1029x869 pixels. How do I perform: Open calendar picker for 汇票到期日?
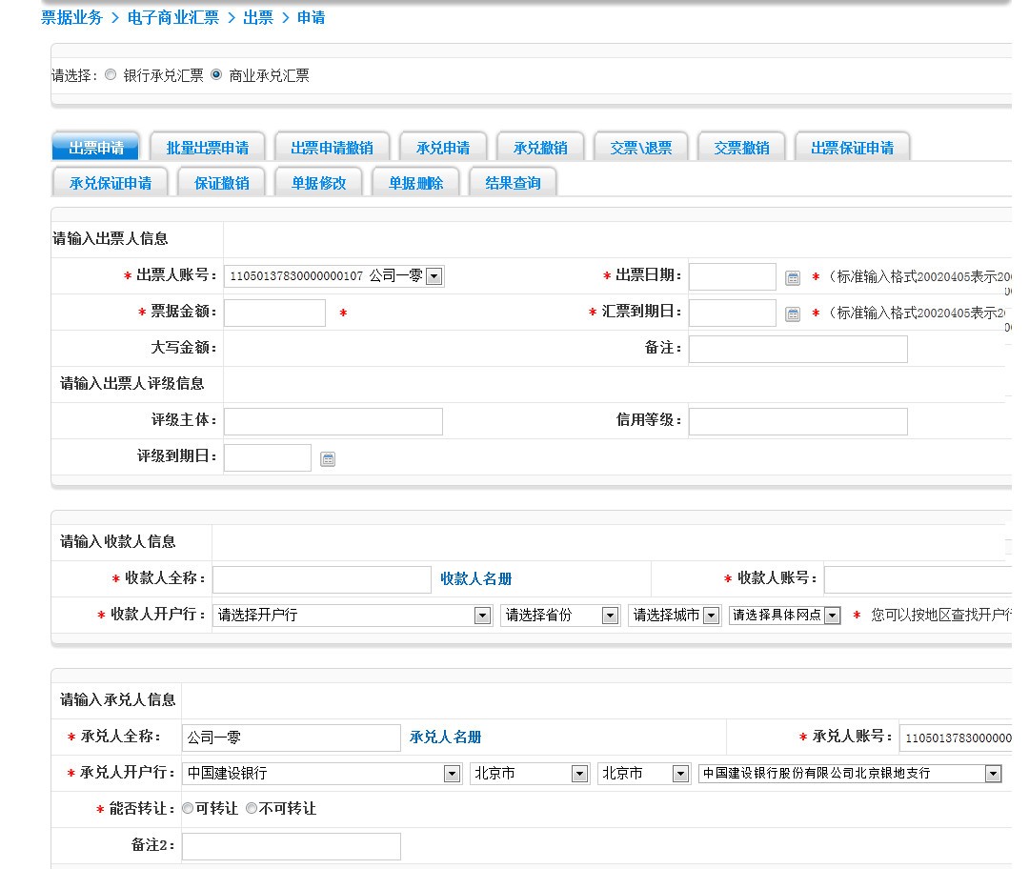tap(792, 313)
